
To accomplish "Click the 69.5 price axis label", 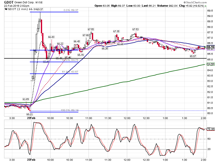I will [x=210, y=11].
